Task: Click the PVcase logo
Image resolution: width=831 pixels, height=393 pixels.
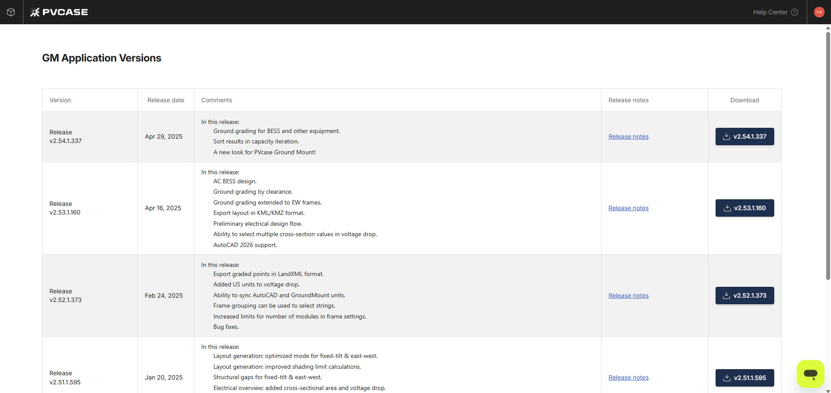Action: pyautogui.click(x=59, y=12)
